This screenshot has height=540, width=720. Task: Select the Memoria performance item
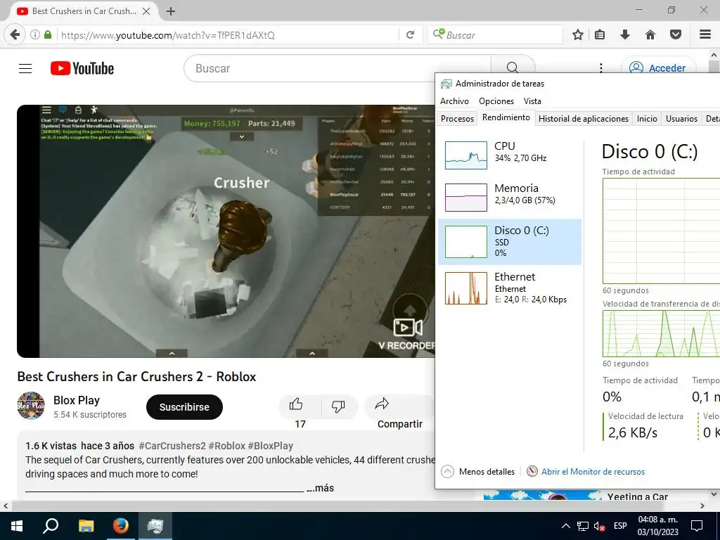(x=510, y=197)
